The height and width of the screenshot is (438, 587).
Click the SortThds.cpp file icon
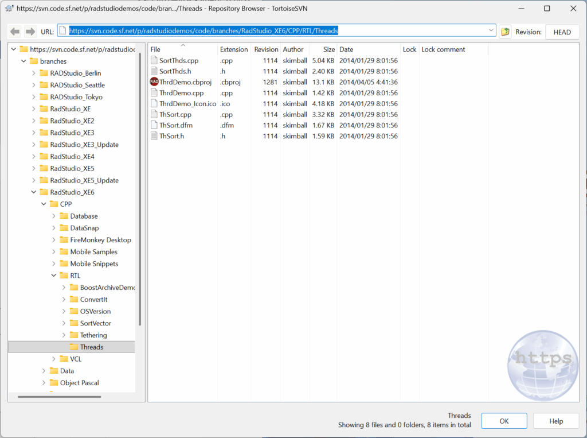tap(154, 60)
